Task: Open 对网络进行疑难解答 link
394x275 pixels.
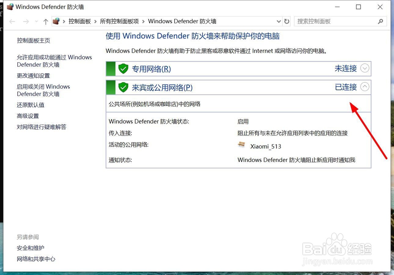Action: [x=41, y=127]
